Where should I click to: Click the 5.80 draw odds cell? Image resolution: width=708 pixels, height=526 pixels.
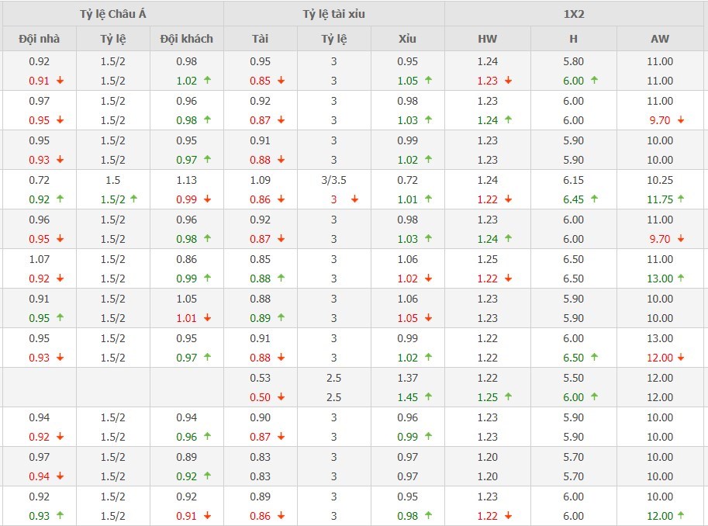574,61
